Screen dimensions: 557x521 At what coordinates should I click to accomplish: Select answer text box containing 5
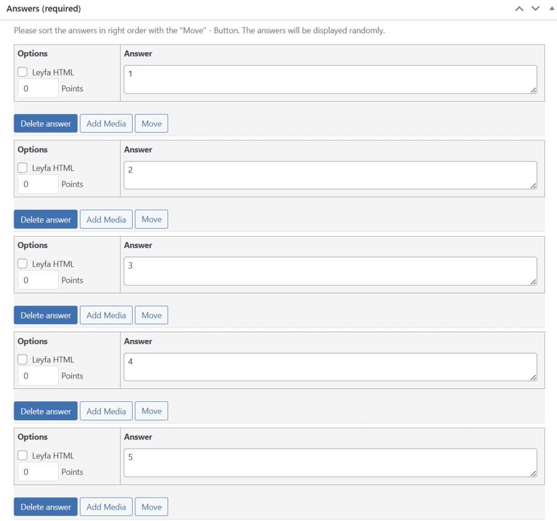(330, 463)
